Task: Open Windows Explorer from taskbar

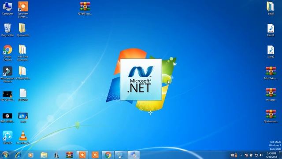Action: (x=44, y=155)
